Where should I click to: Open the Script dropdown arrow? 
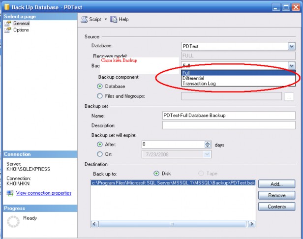(x=106, y=19)
